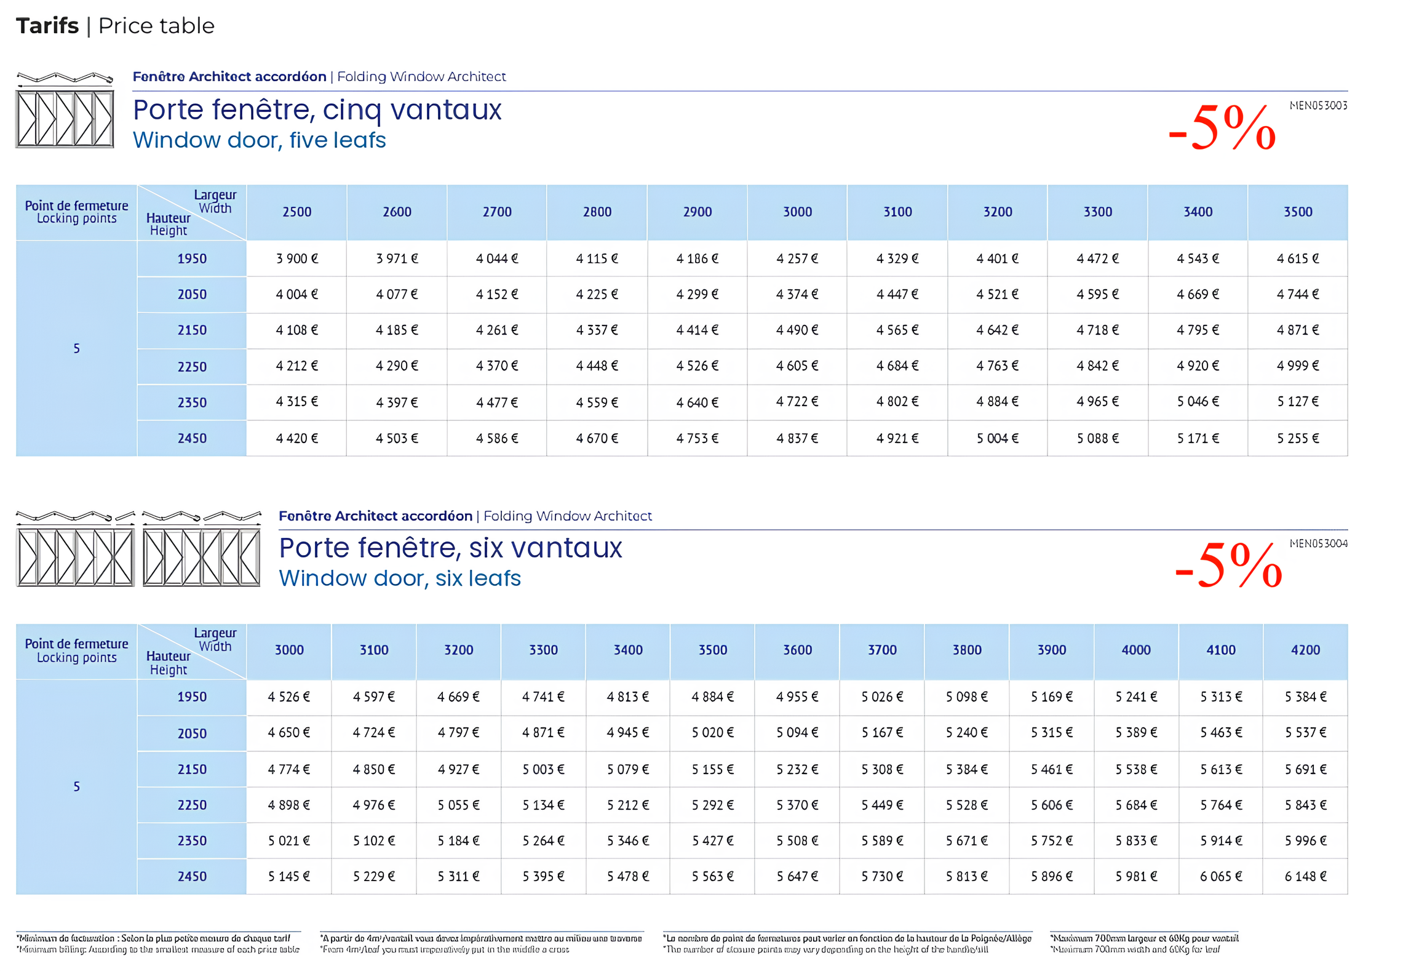This screenshot has height=971, width=1411.
Task: Click the lower red -5% discount label
Action: (x=1228, y=565)
